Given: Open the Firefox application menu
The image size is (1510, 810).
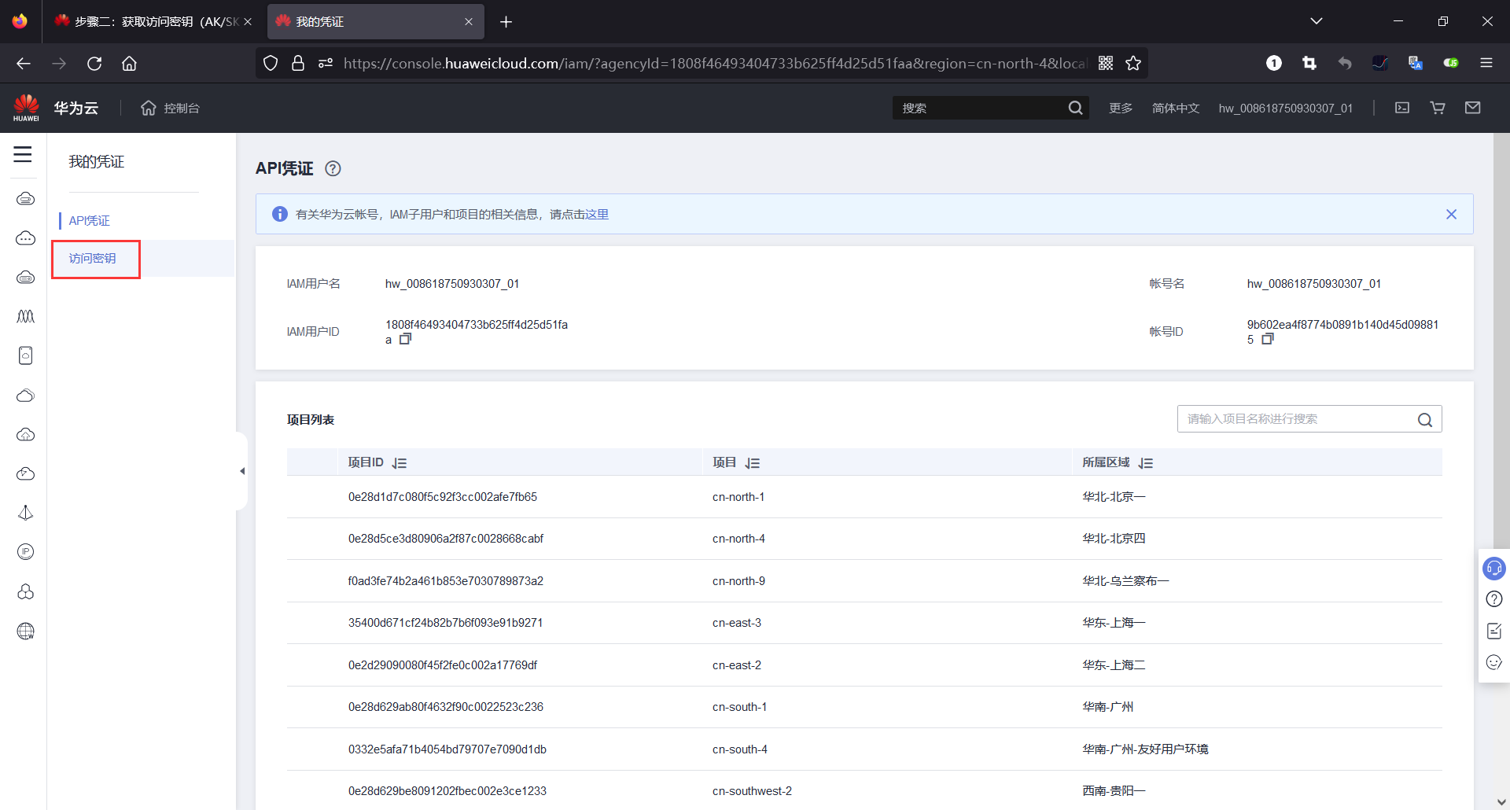Looking at the screenshot, I should pyautogui.click(x=1486, y=64).
